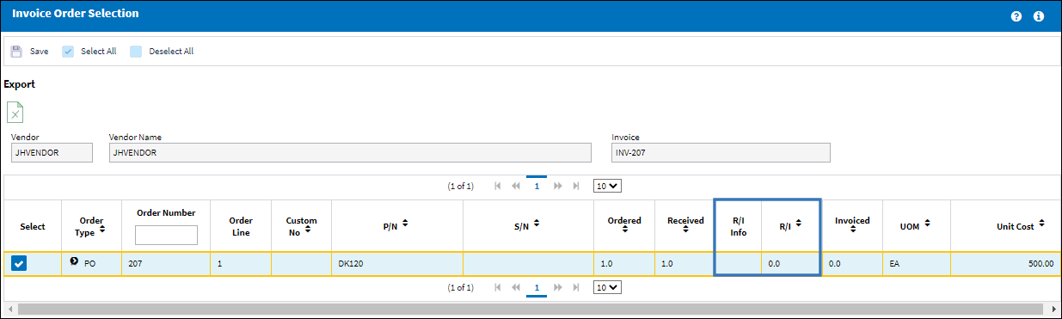1062x319 pixels.
Task: Select page 1 in bottom paginator
Action: coord(537,287)
